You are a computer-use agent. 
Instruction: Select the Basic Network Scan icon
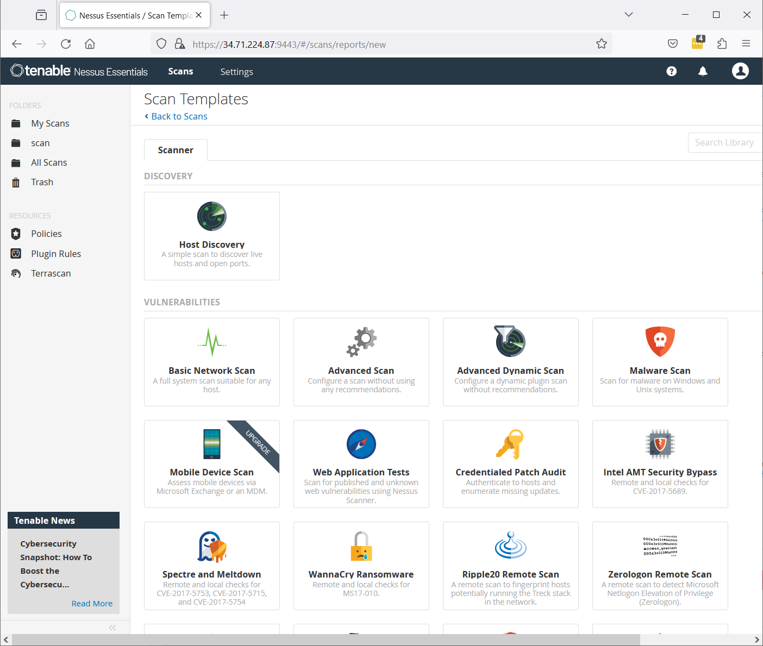pos(211,342)
